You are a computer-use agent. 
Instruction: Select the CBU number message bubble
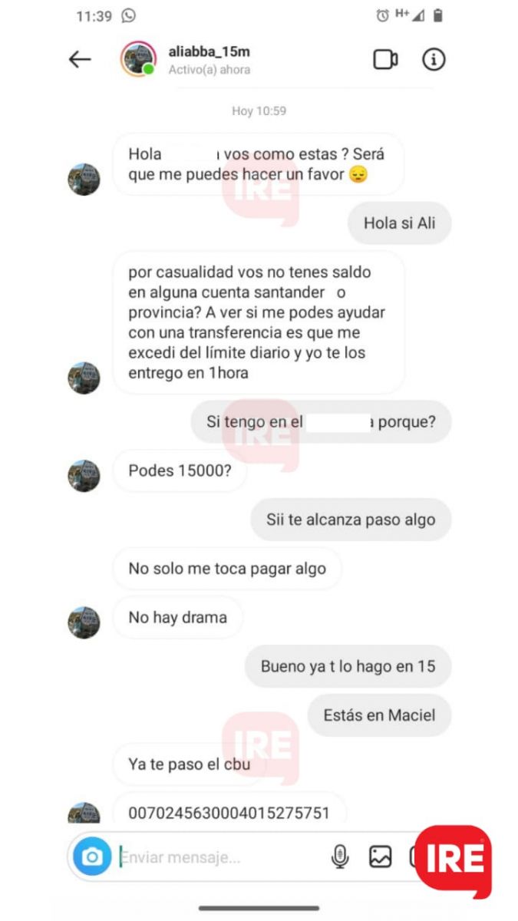pyautogui.click(x=229, y=812)
